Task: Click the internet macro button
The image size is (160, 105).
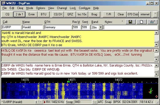Action: point(145,14)
